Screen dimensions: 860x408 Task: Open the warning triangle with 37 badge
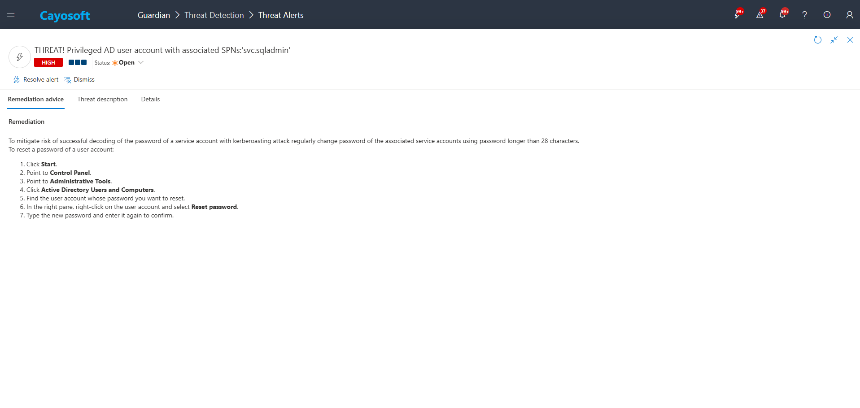tap(760, 15)
